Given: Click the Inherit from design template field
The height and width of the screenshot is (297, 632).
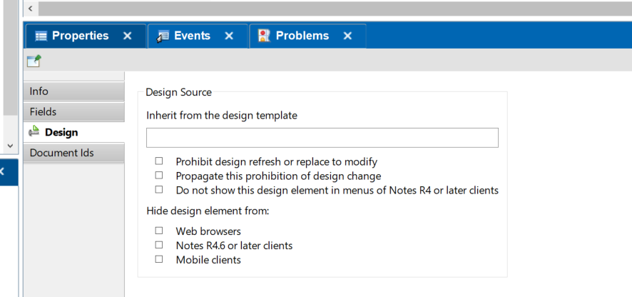Looking at the screenshot, I should tap(322, 138).
